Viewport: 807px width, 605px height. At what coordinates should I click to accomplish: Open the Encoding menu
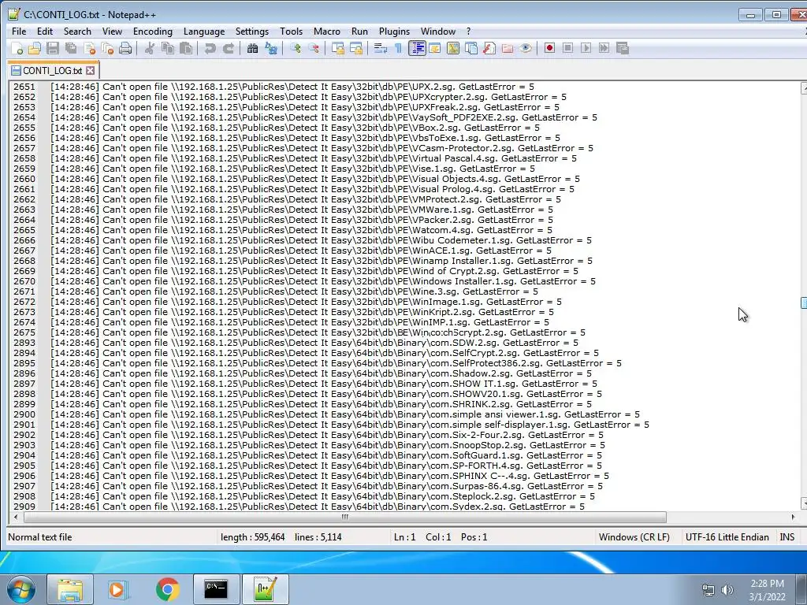tap(153, 32)
